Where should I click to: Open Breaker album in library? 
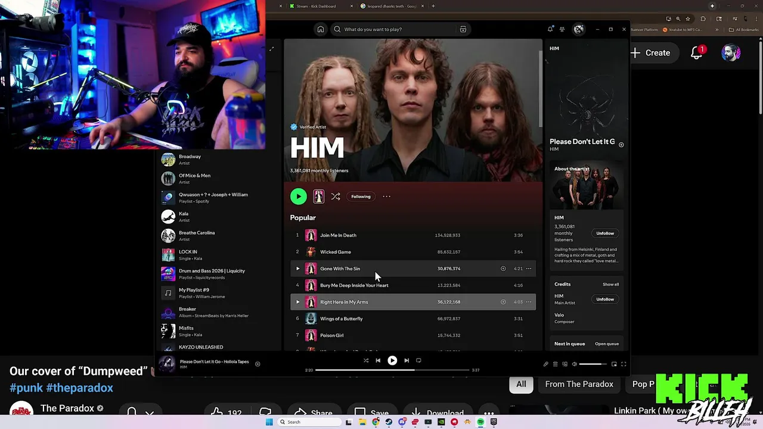(218, 312)
